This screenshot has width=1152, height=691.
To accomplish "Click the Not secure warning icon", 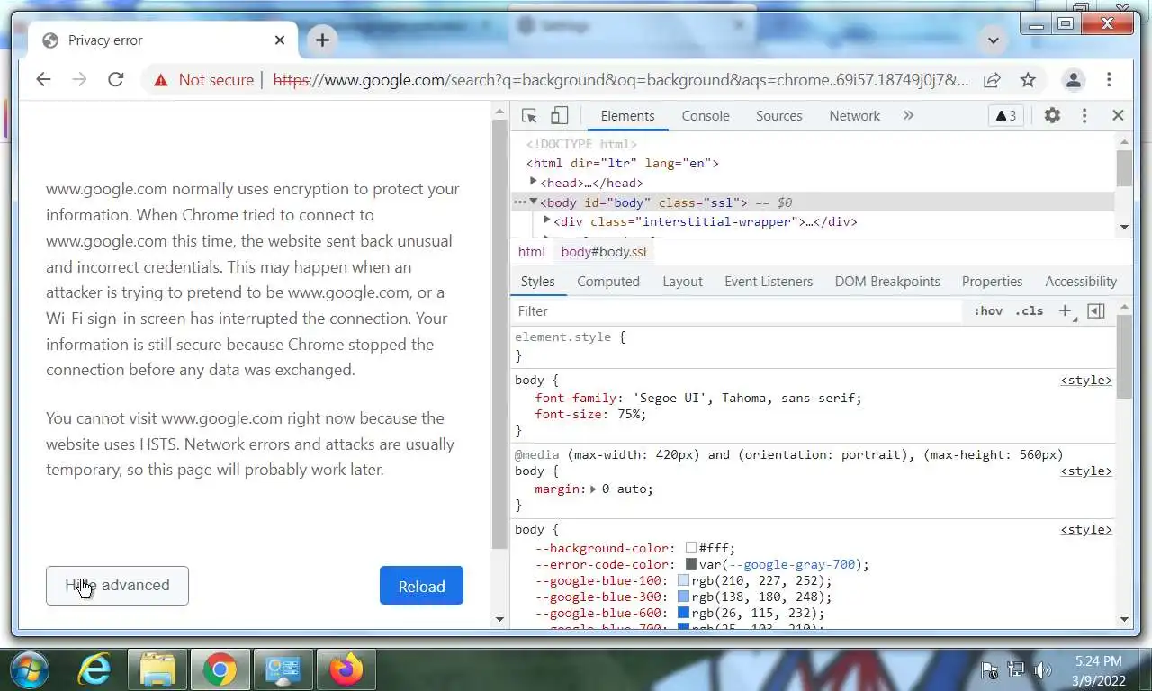I will tap(160, 80).
